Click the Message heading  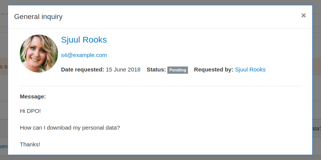coord(33,97)
